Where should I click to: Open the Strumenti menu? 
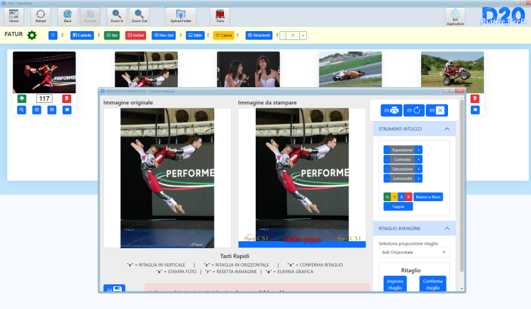259,35
